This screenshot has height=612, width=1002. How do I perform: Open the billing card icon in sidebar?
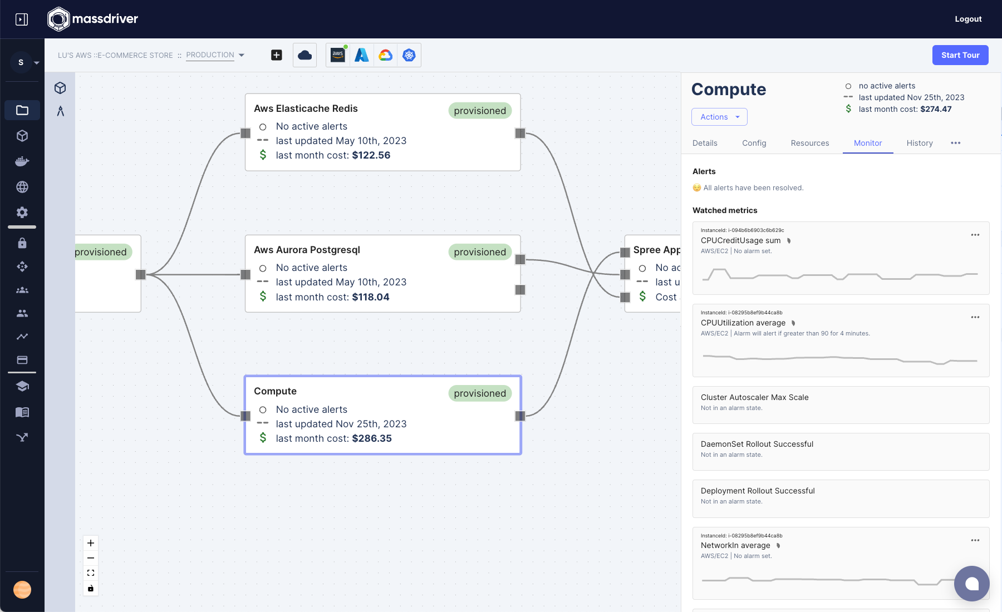pos(22,360)
